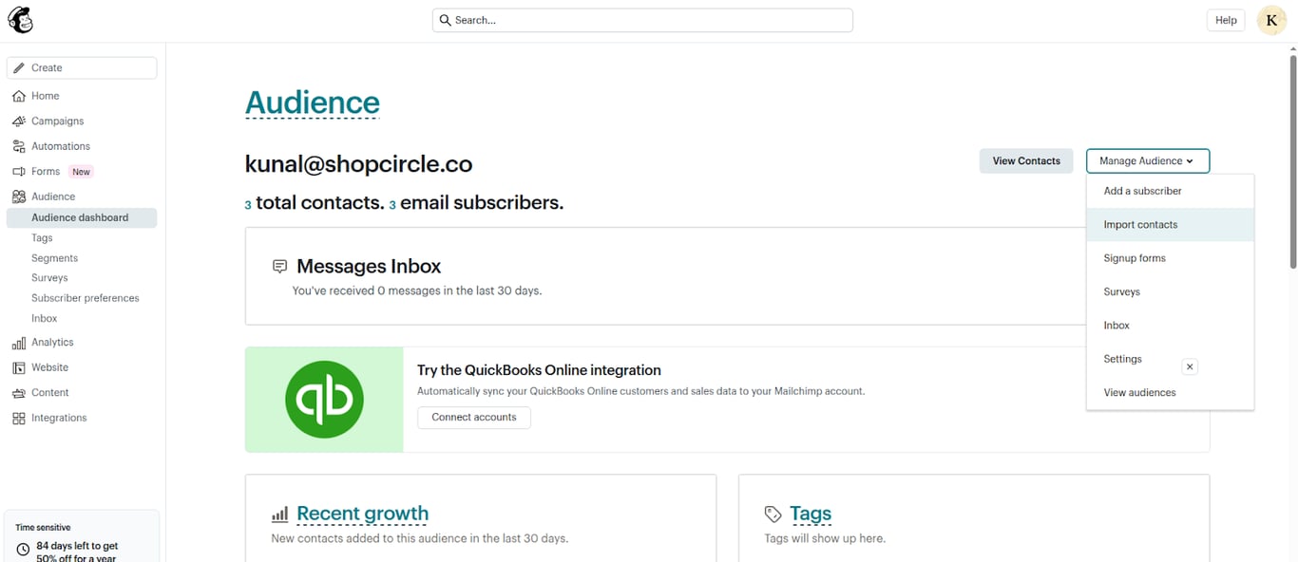Click the Connect accounts button
This screenshot has width=1298, height=562.
tap(474, 418)
